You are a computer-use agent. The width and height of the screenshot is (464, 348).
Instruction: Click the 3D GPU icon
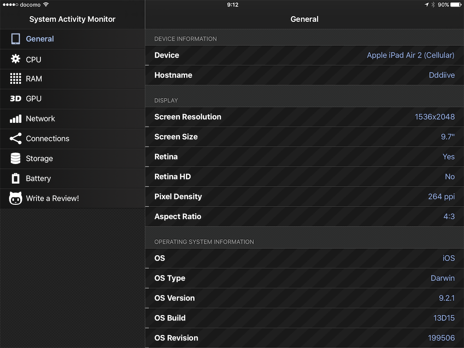[x=15, y=98]
